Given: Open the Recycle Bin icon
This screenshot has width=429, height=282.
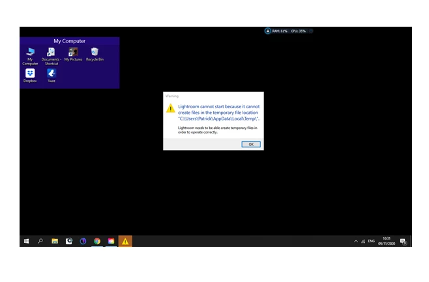Looking at the screenshot, I should tap(95, 54).
